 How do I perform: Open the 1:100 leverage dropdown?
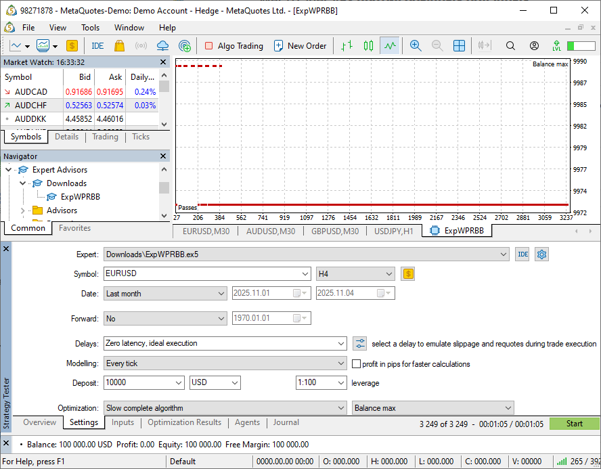(x=340, y=383)
